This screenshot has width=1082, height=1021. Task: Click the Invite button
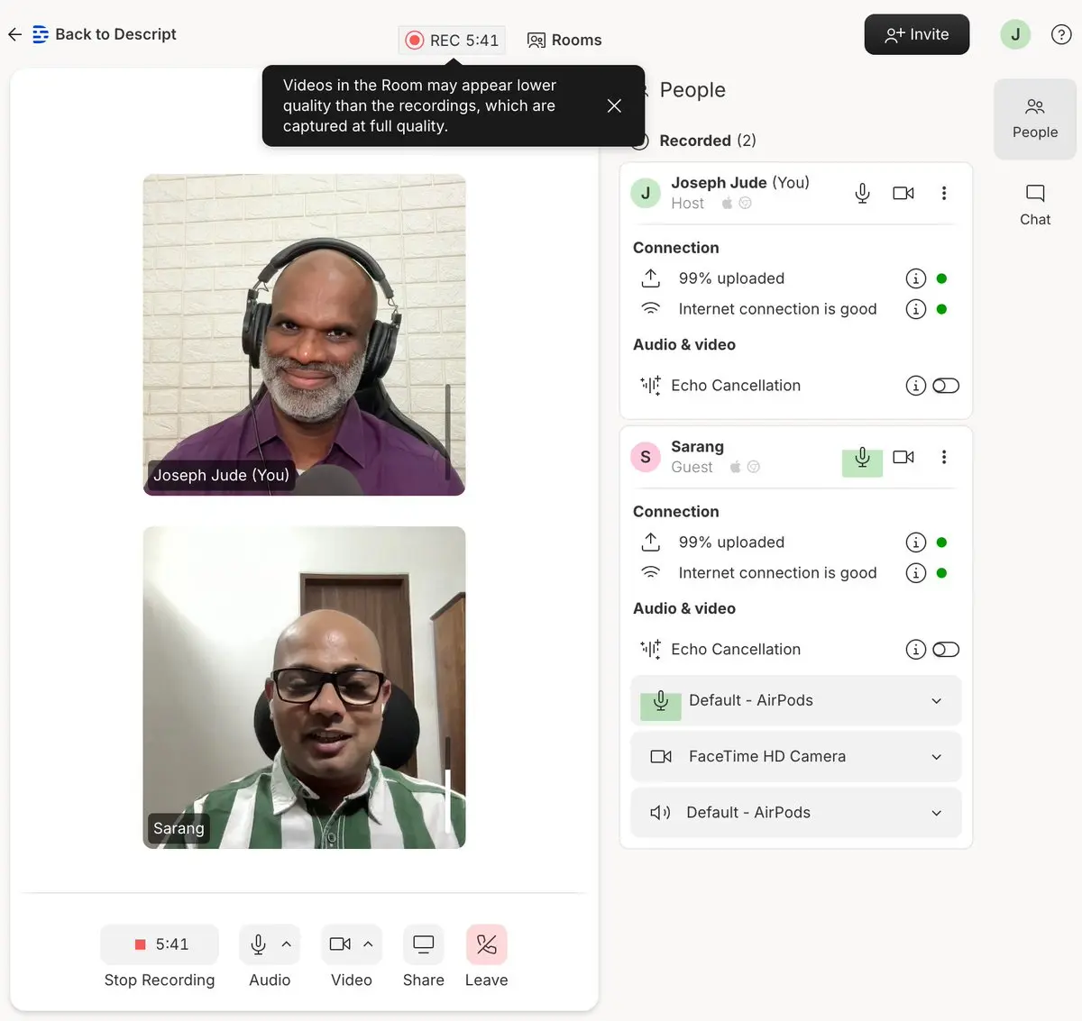(916, 34)
